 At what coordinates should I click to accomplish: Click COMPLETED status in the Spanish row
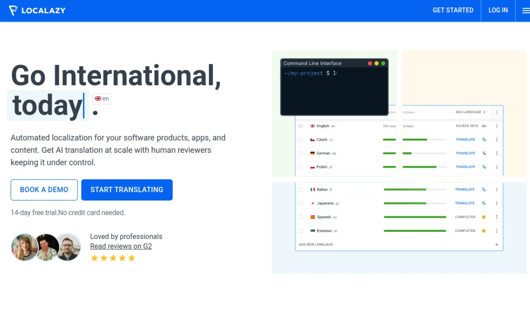click(465, 217)
